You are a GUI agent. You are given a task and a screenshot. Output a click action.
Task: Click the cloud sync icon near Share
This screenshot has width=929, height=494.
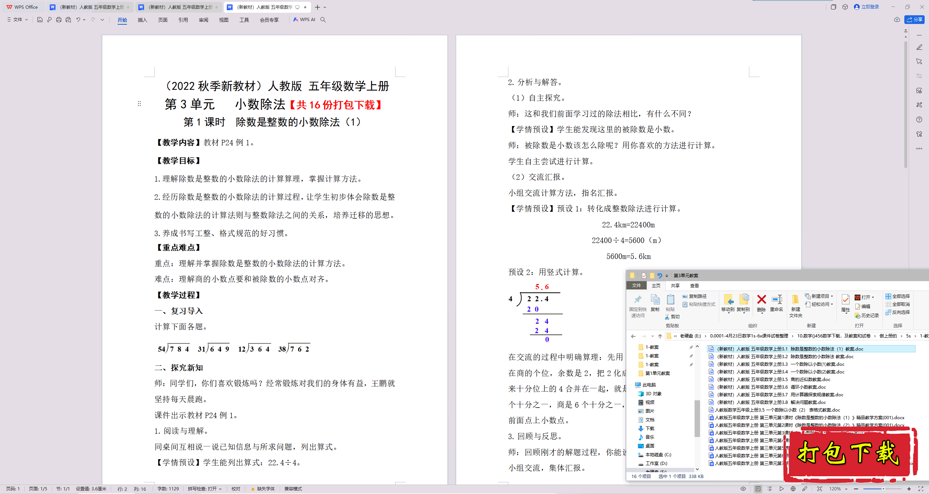pyautogui.click(x=897, y=20)
